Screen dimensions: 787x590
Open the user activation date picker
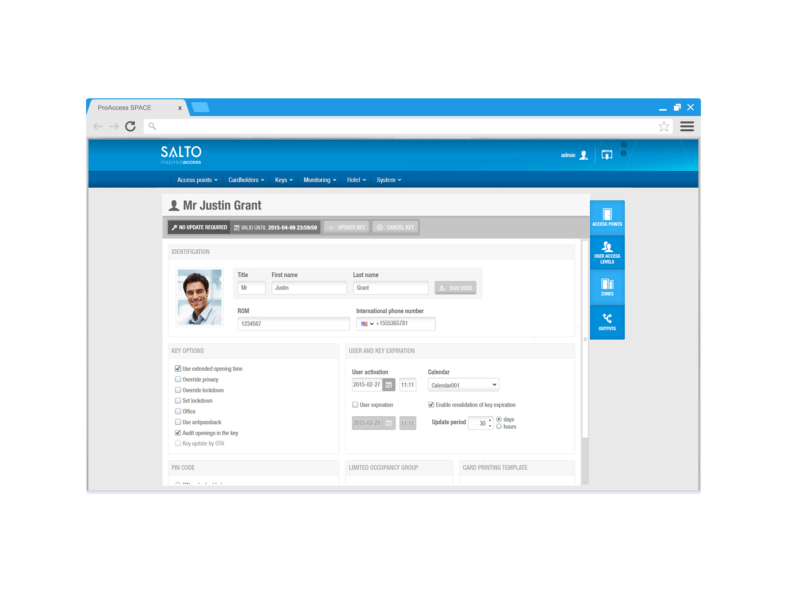tap(388, 384)
